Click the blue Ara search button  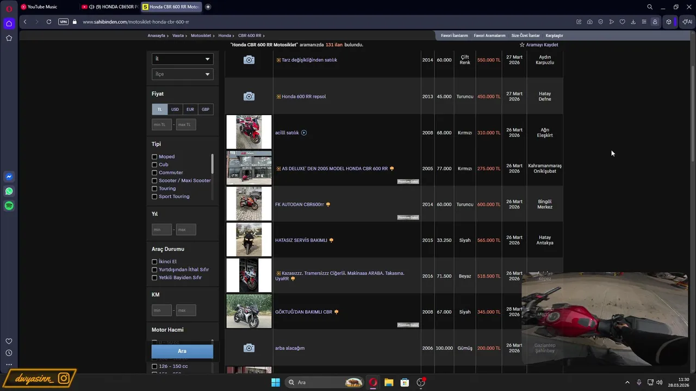[182, 351]
